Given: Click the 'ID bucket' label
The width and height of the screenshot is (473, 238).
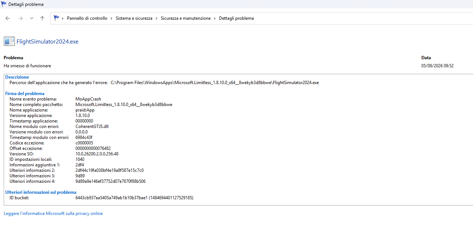Looking at the screenshot, I should (x=19, y=198).
